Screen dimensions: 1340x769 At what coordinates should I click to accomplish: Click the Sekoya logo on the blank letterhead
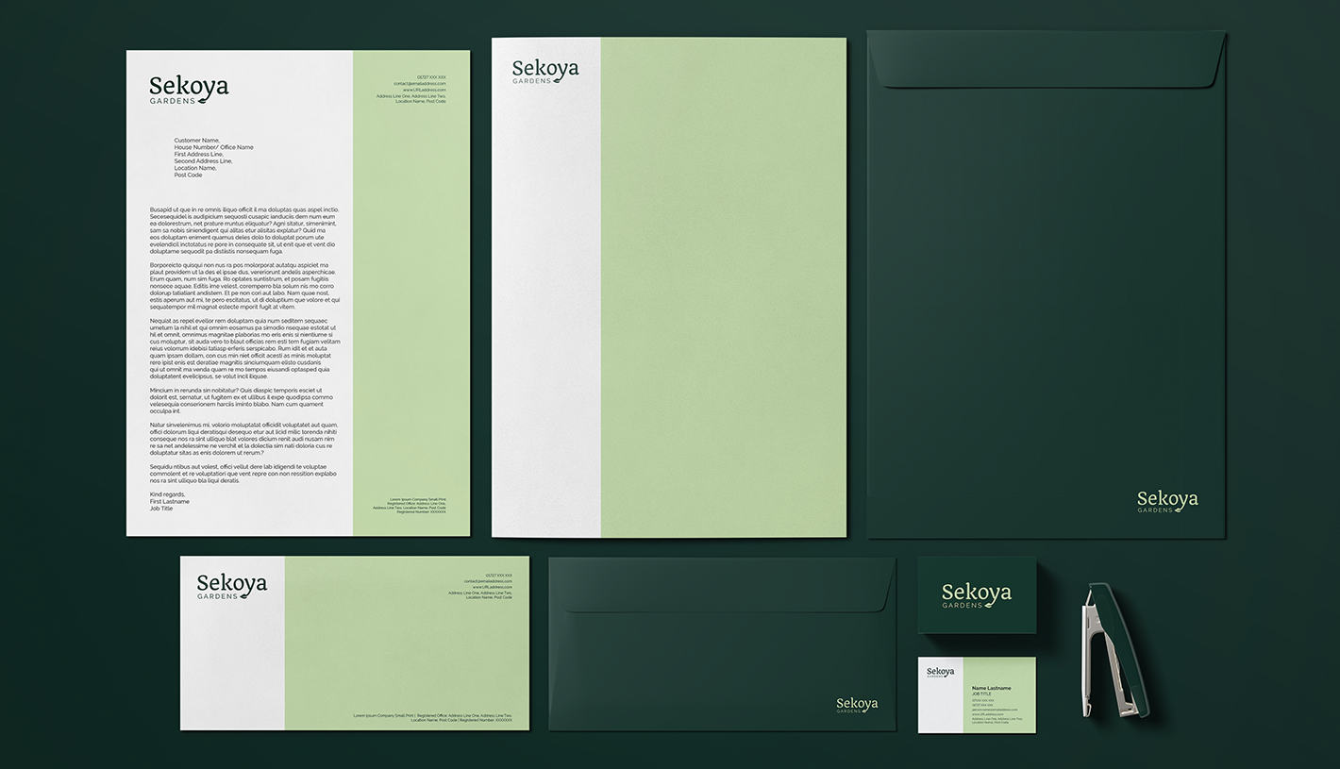[545, 71]
